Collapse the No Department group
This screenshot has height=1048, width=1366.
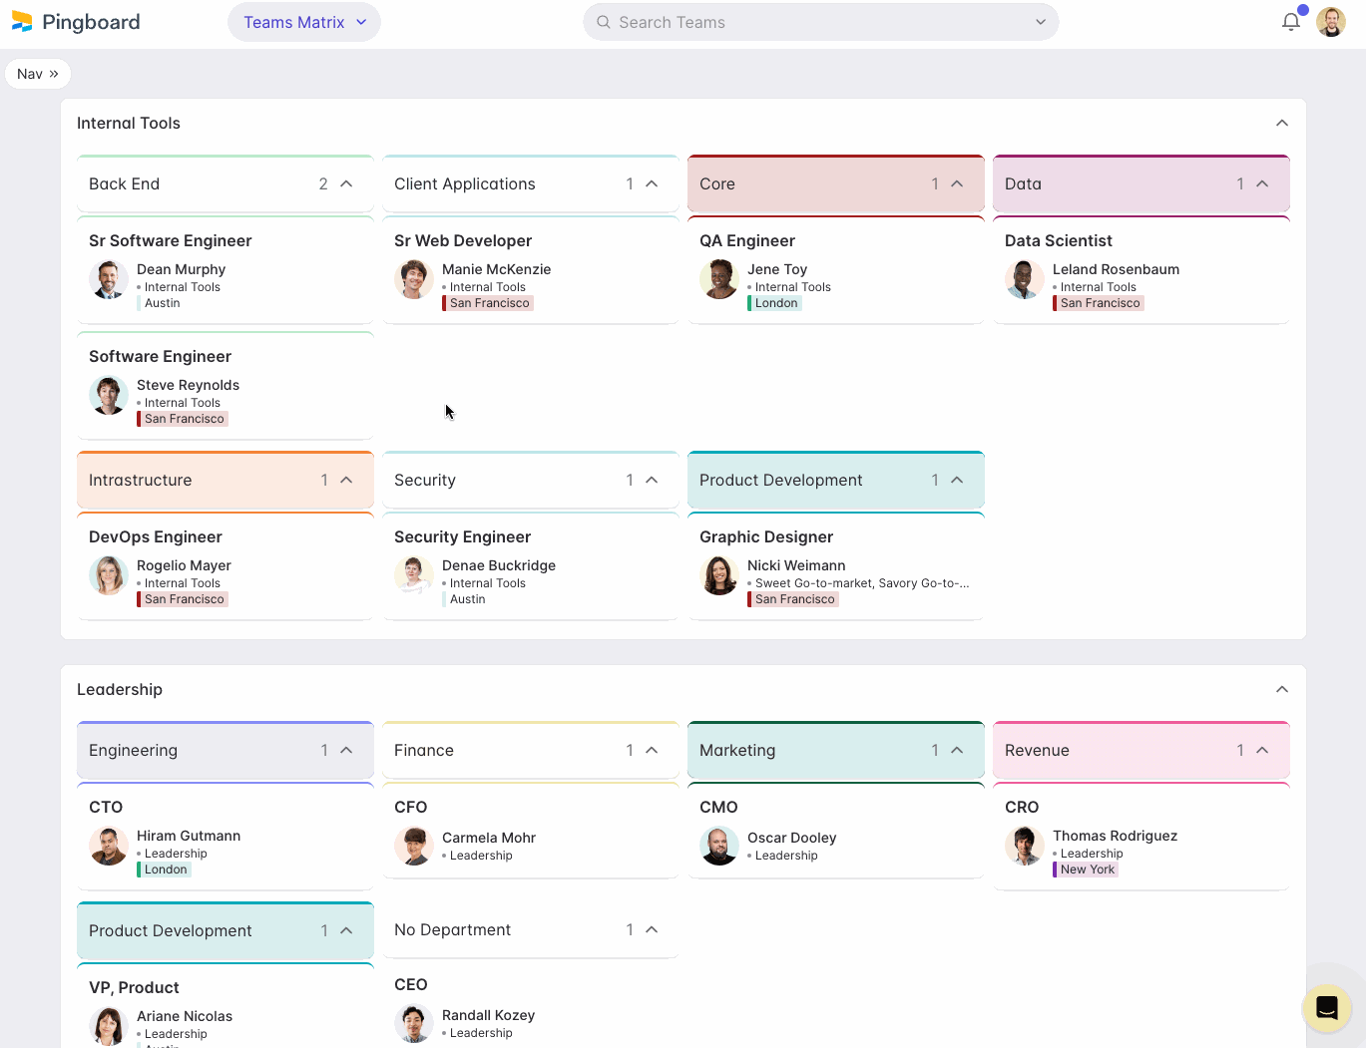pyautogui.click(x=652, y=929)
